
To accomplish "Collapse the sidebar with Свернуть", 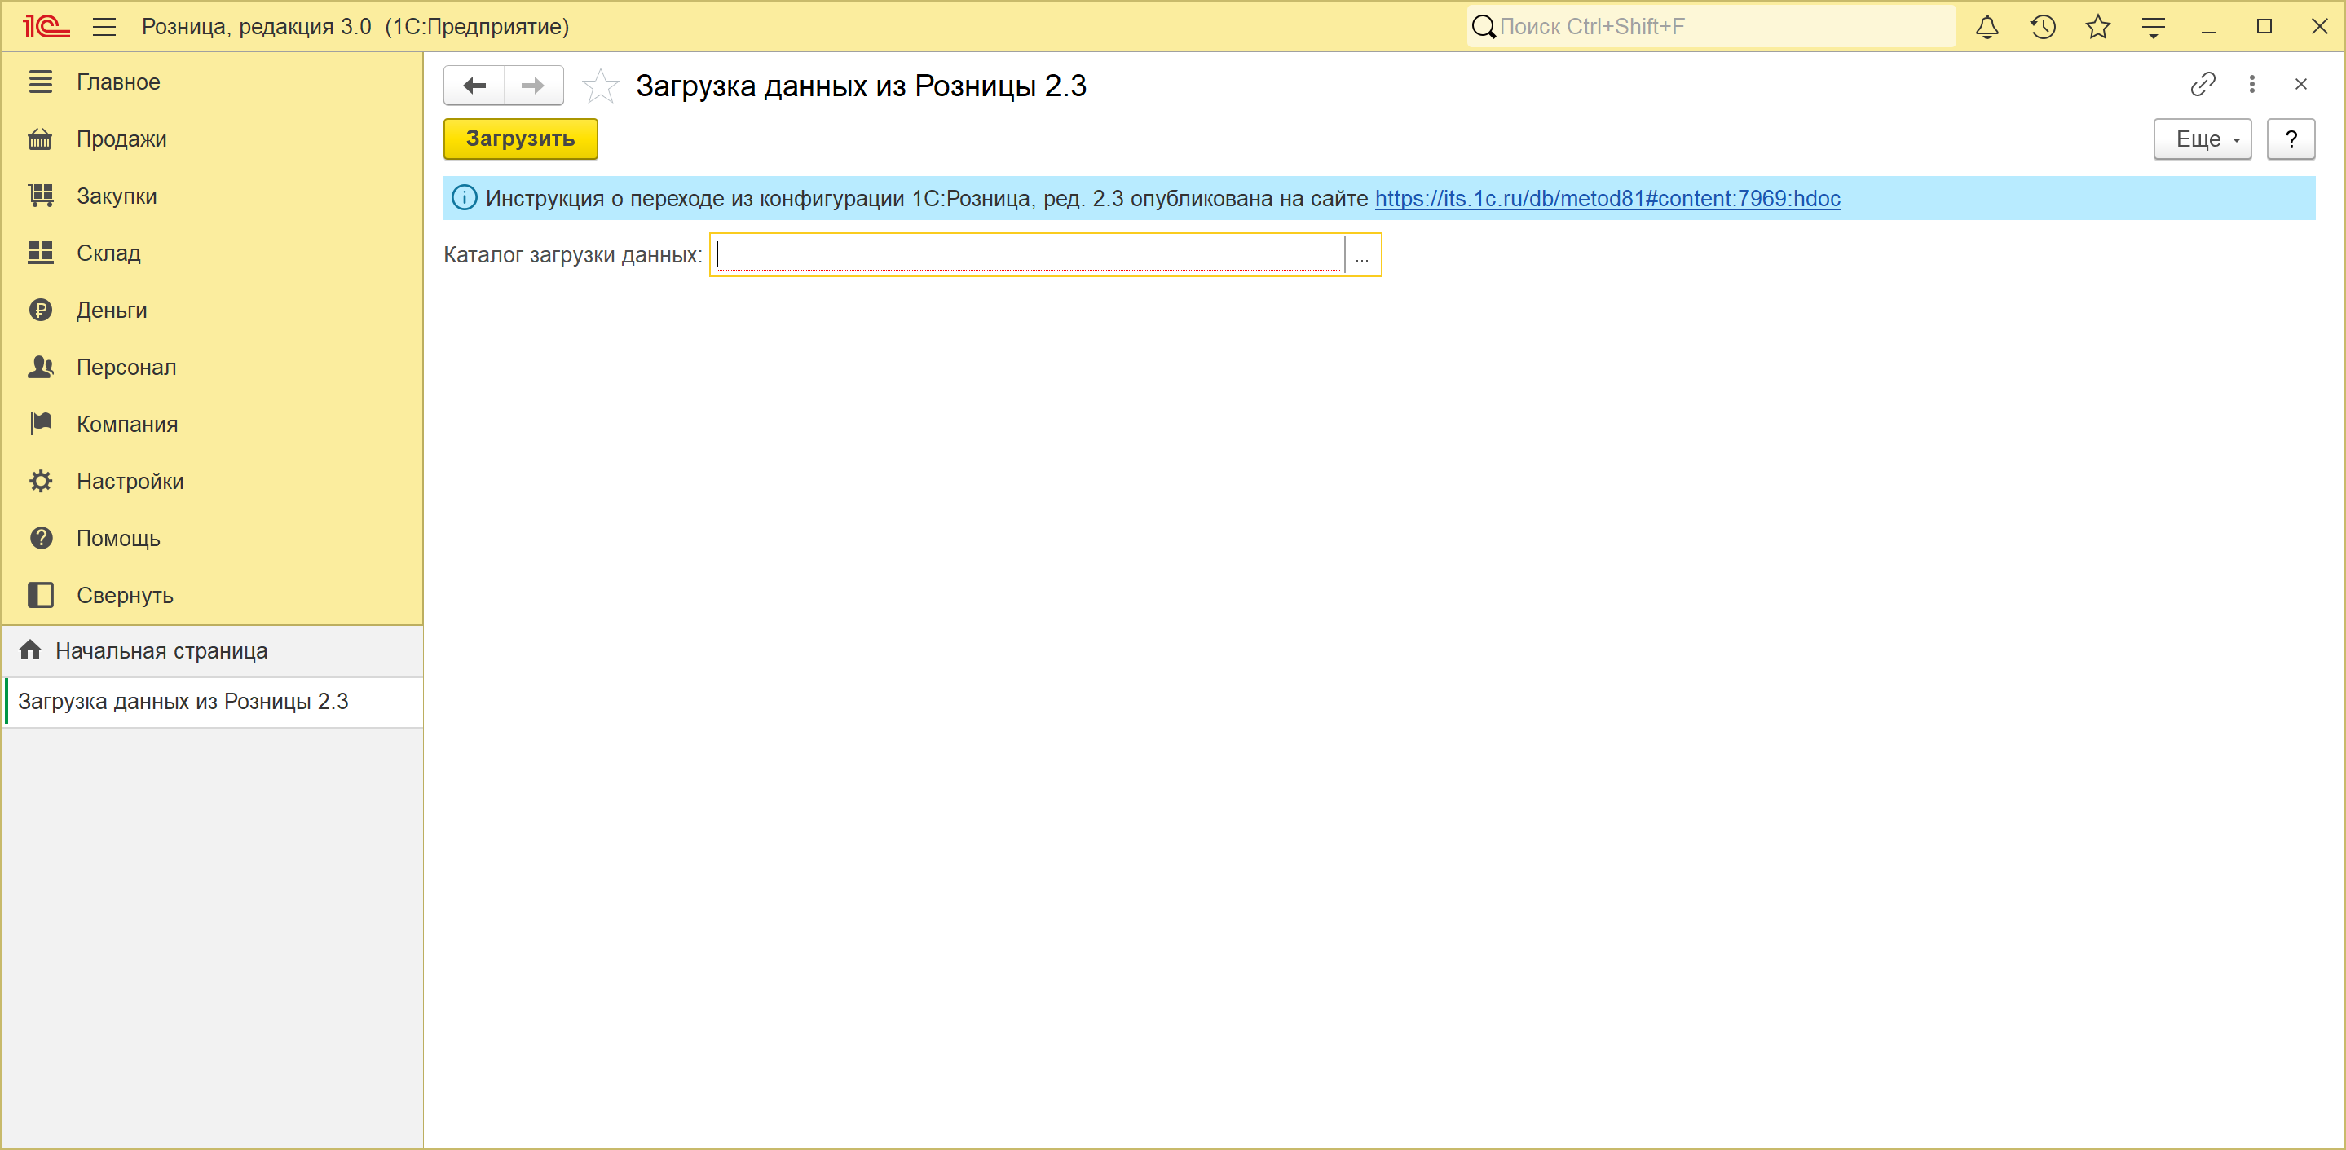I will (x=212, y=596).
